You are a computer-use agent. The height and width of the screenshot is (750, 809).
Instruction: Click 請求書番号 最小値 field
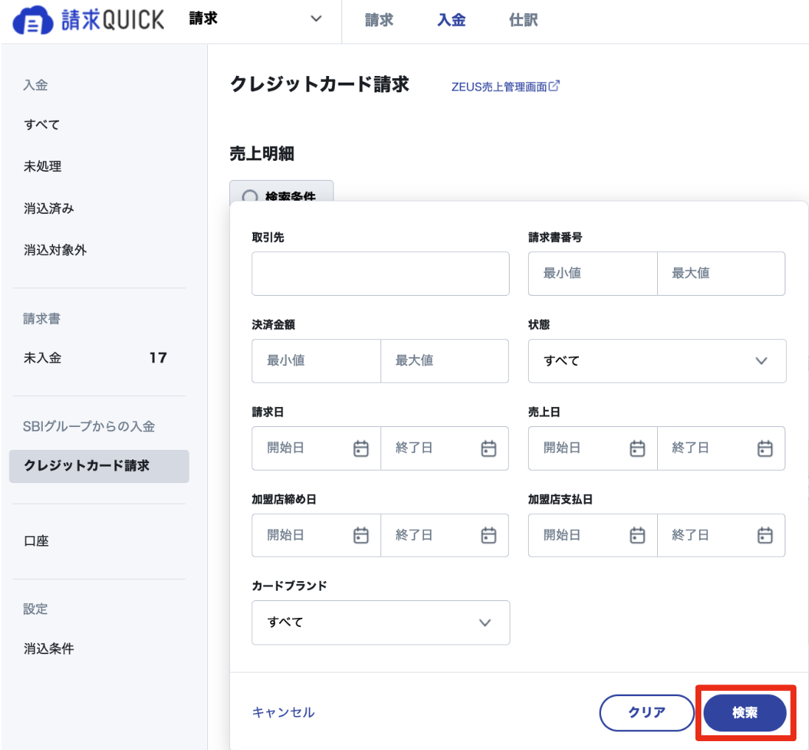point(592,274)
